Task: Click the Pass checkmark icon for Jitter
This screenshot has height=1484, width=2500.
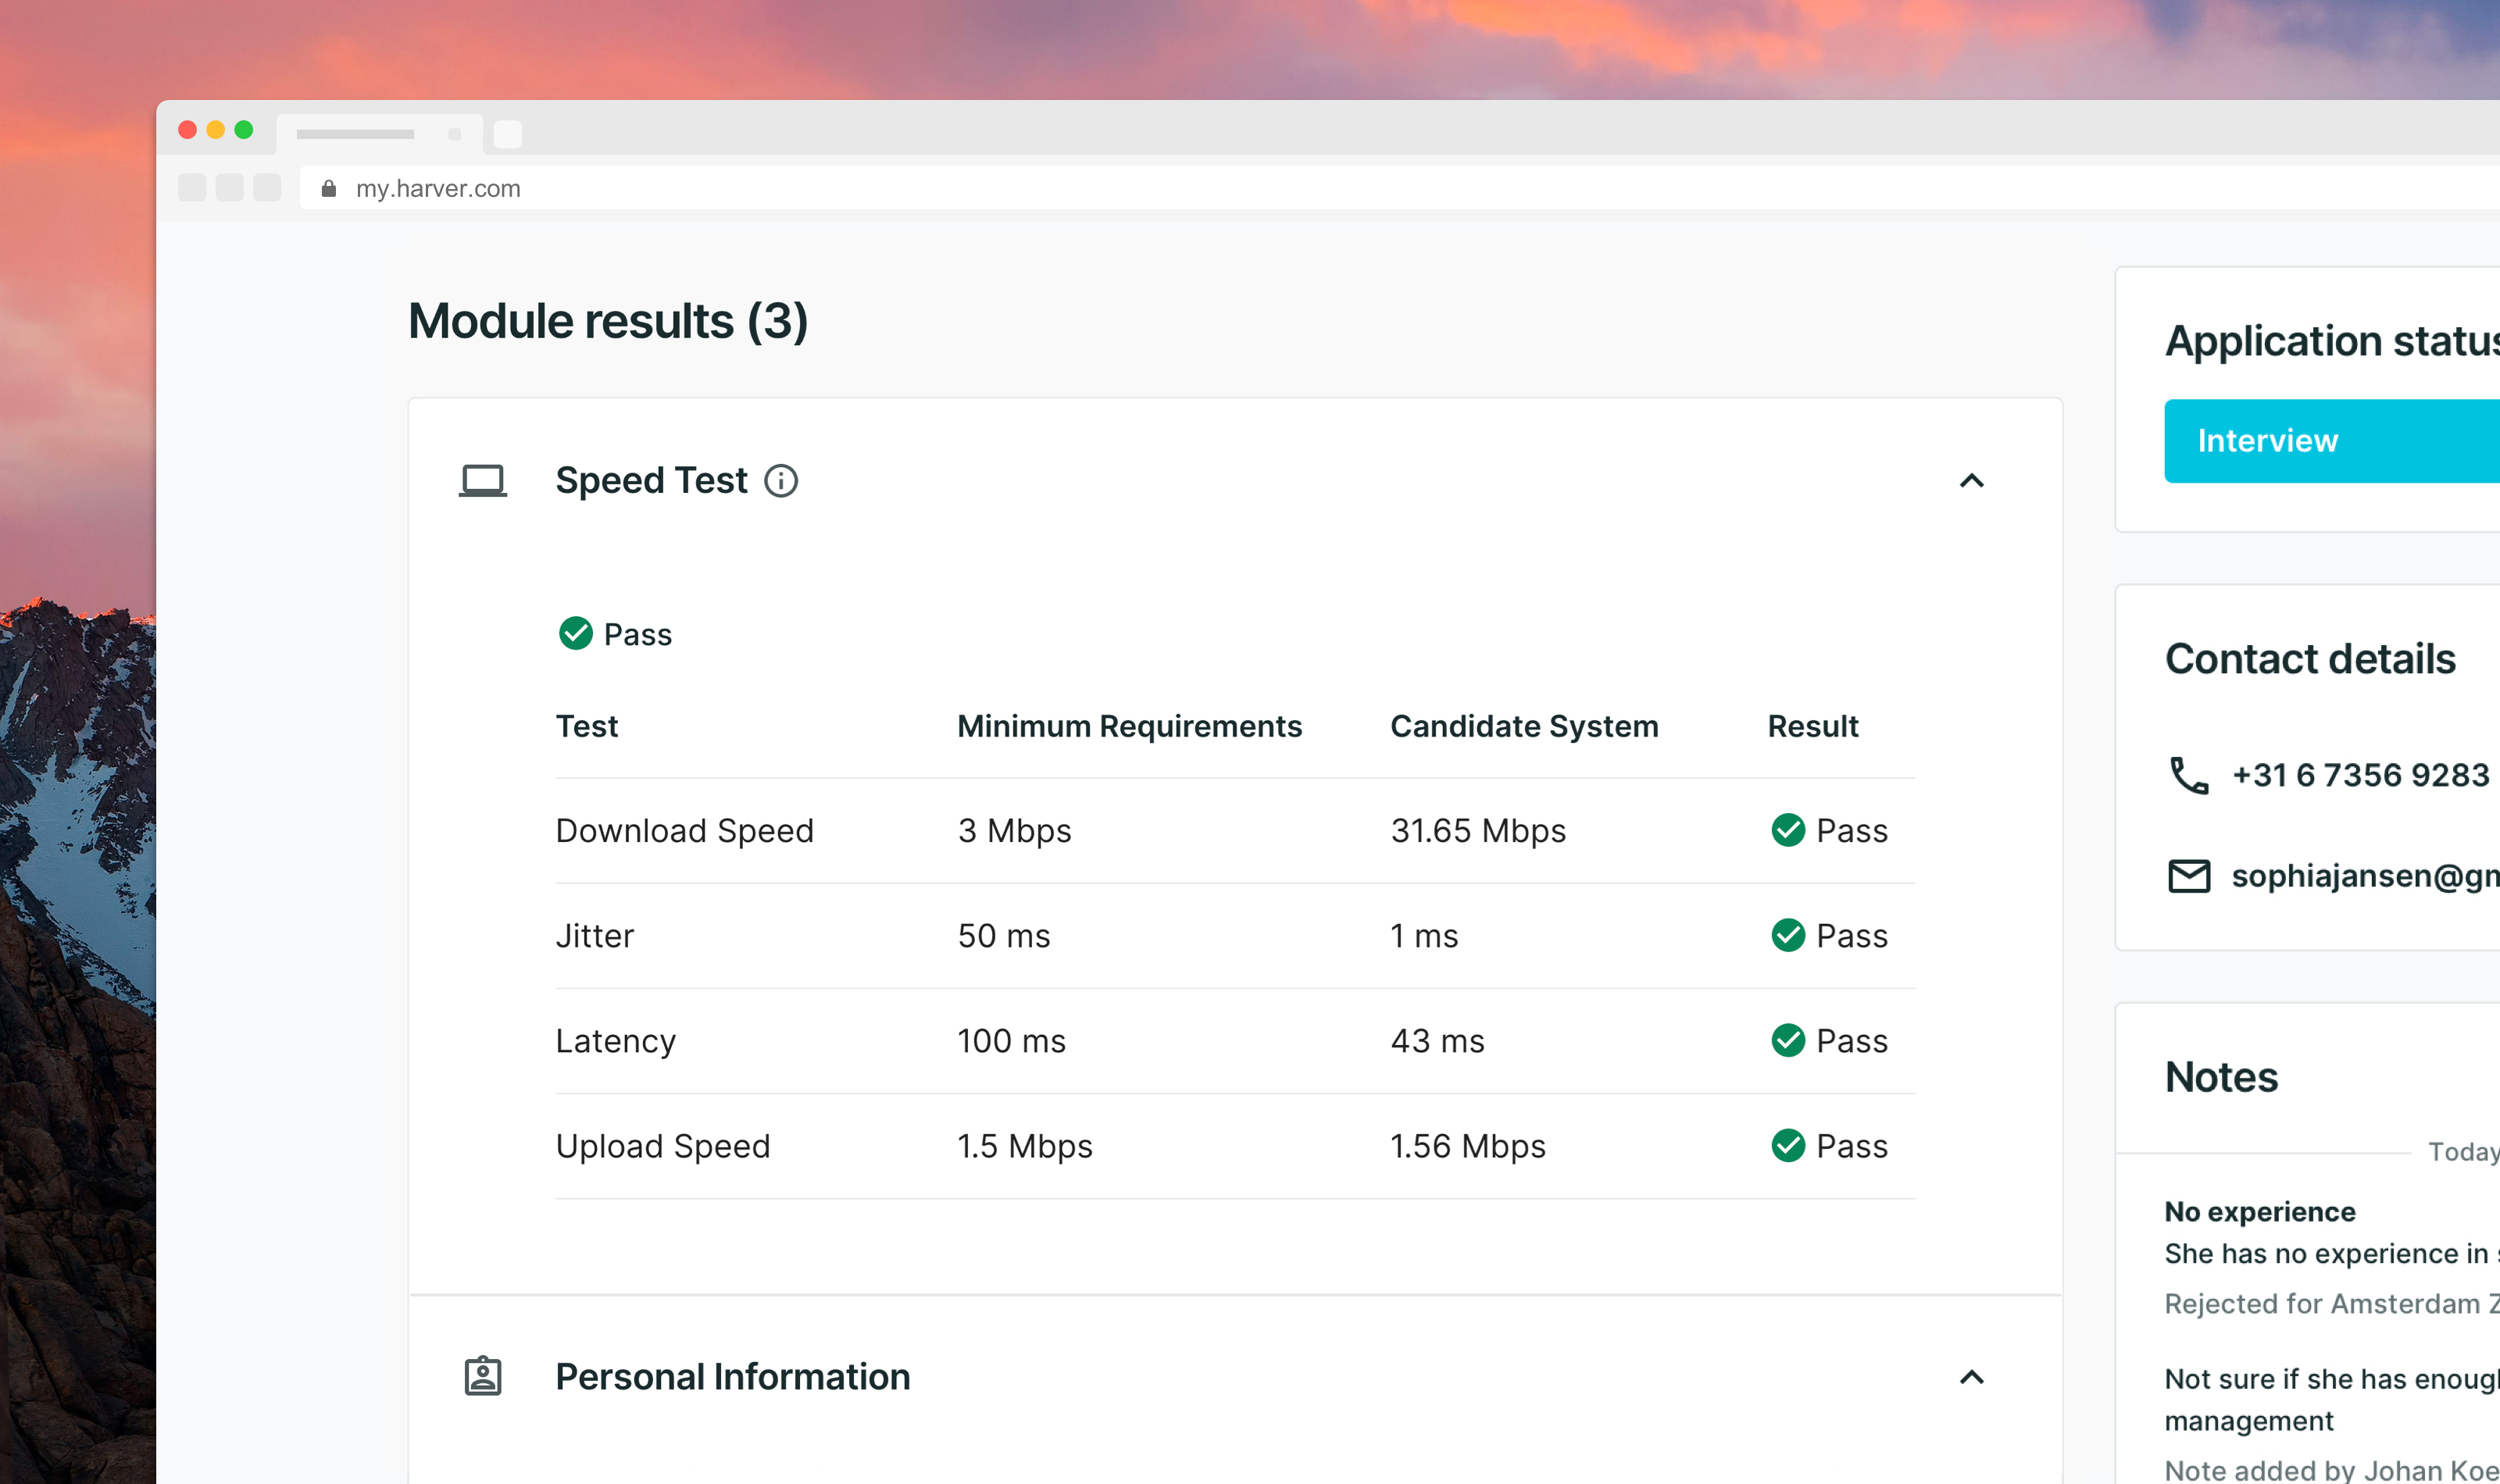Action: 1790,935
